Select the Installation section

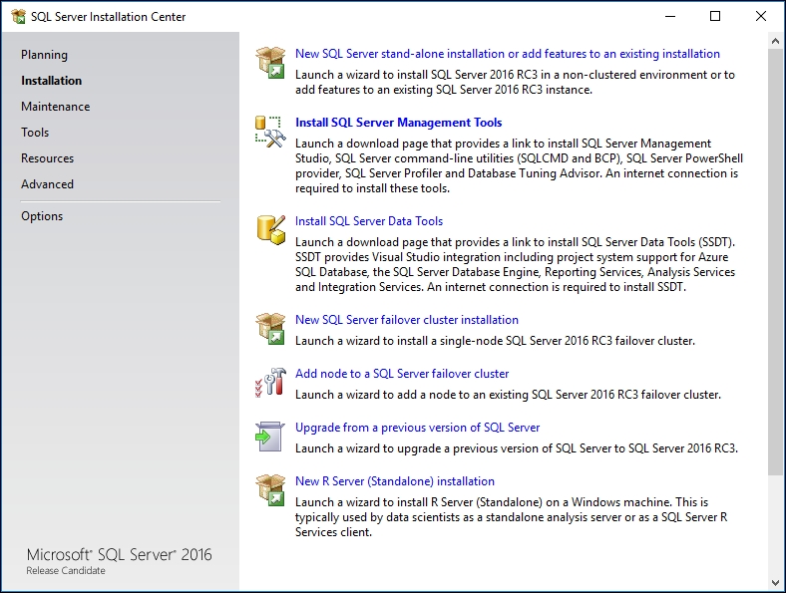click(x=51, y=81)
